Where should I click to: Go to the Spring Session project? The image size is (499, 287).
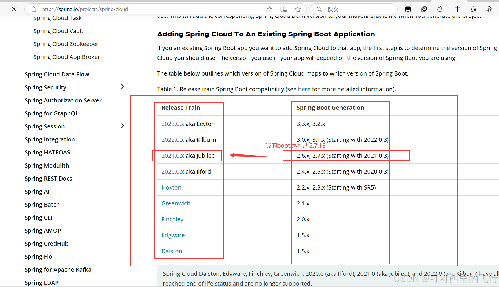click(45, 126)
